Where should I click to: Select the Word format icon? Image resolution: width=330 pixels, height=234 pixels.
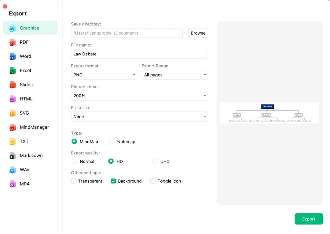[13, 56]
